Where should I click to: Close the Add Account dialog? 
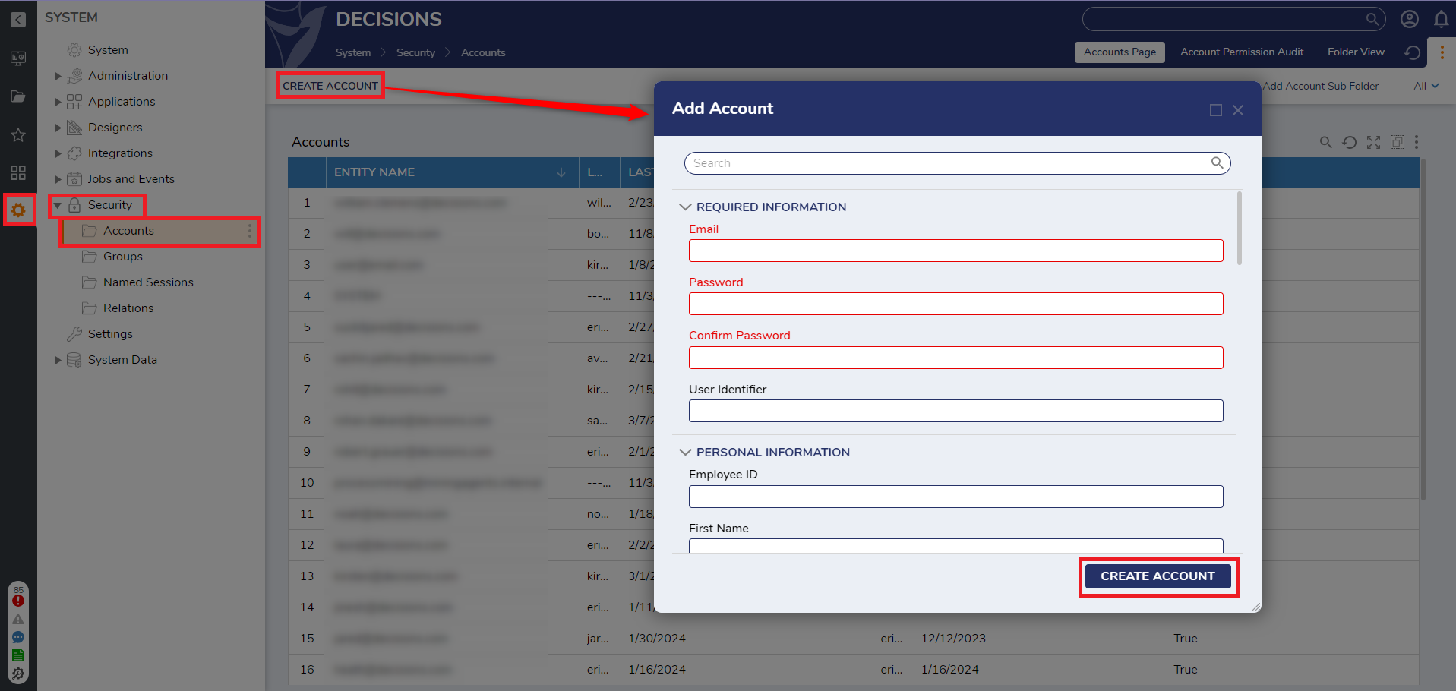1238,110
